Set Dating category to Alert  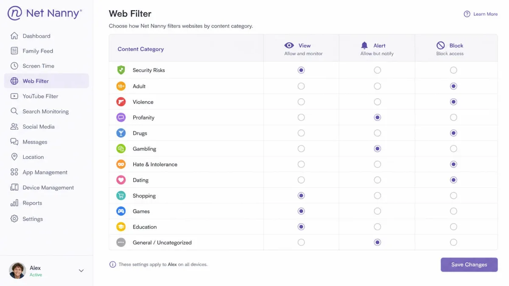tap(377, 180)
